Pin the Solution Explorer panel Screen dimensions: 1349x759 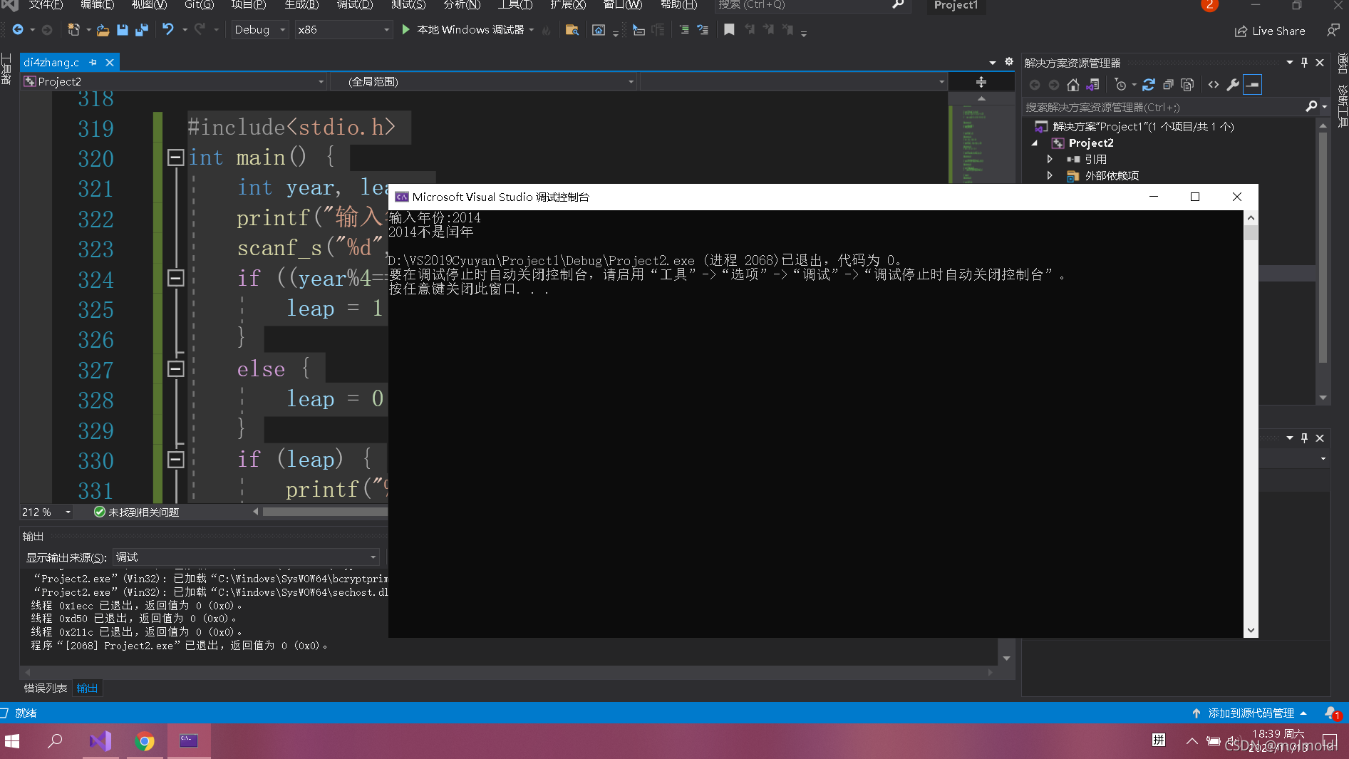point(1304,63)
